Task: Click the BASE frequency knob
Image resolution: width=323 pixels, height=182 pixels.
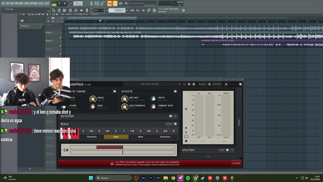Action: [x=93, y=107]
